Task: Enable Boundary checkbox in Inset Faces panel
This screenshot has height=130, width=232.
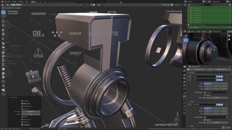Action: 22,101
